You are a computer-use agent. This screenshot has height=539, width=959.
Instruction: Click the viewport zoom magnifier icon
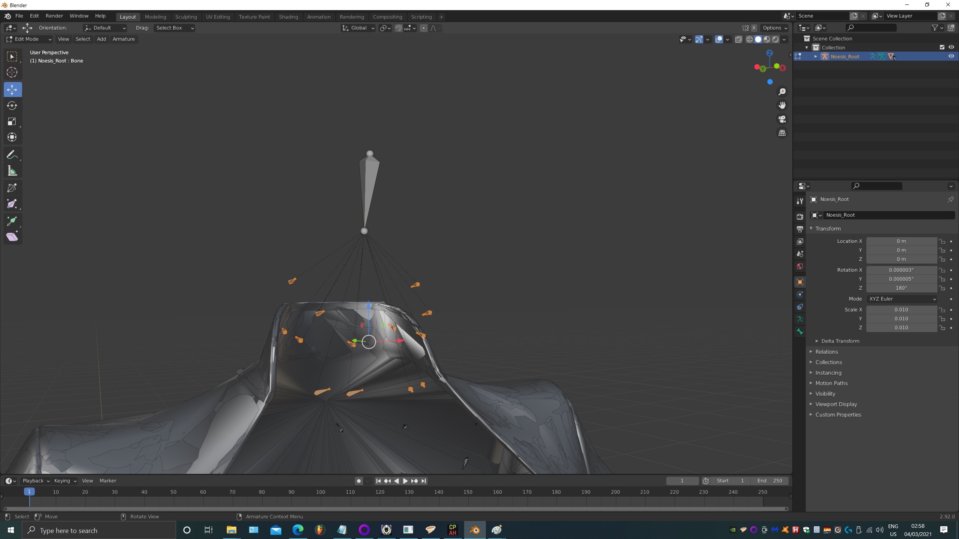[x=782, y=92]
